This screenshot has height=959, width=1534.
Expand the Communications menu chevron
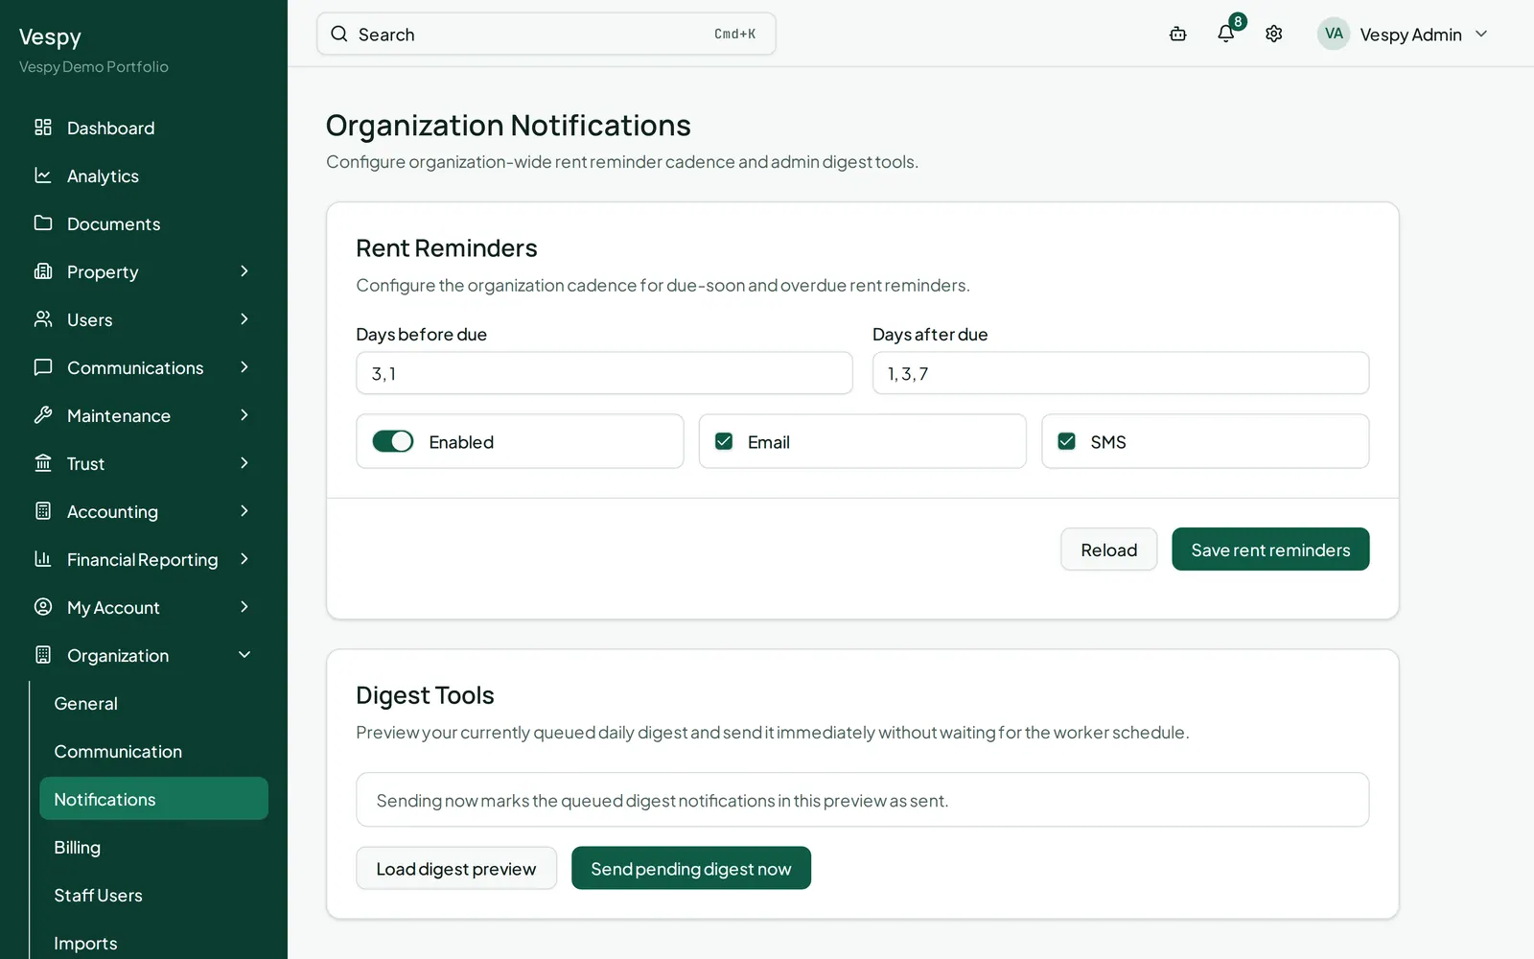(244, 367)
